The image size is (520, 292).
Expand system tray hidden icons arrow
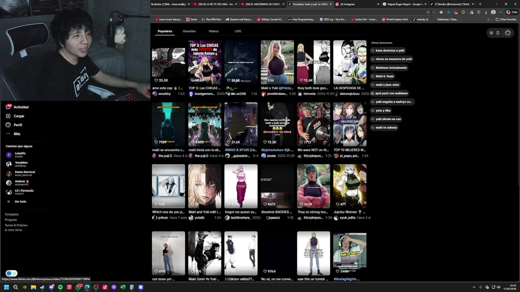(474, 287)
